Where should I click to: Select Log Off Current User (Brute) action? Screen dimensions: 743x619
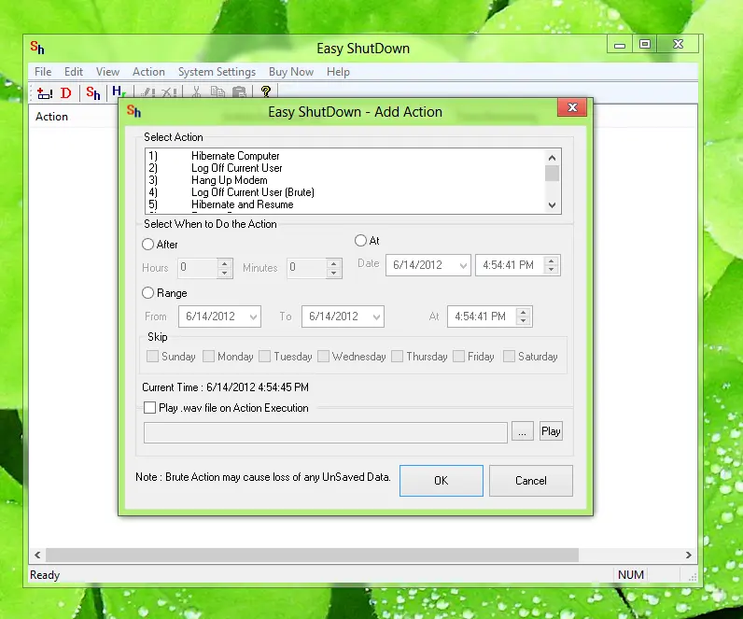tap(344, 192)
